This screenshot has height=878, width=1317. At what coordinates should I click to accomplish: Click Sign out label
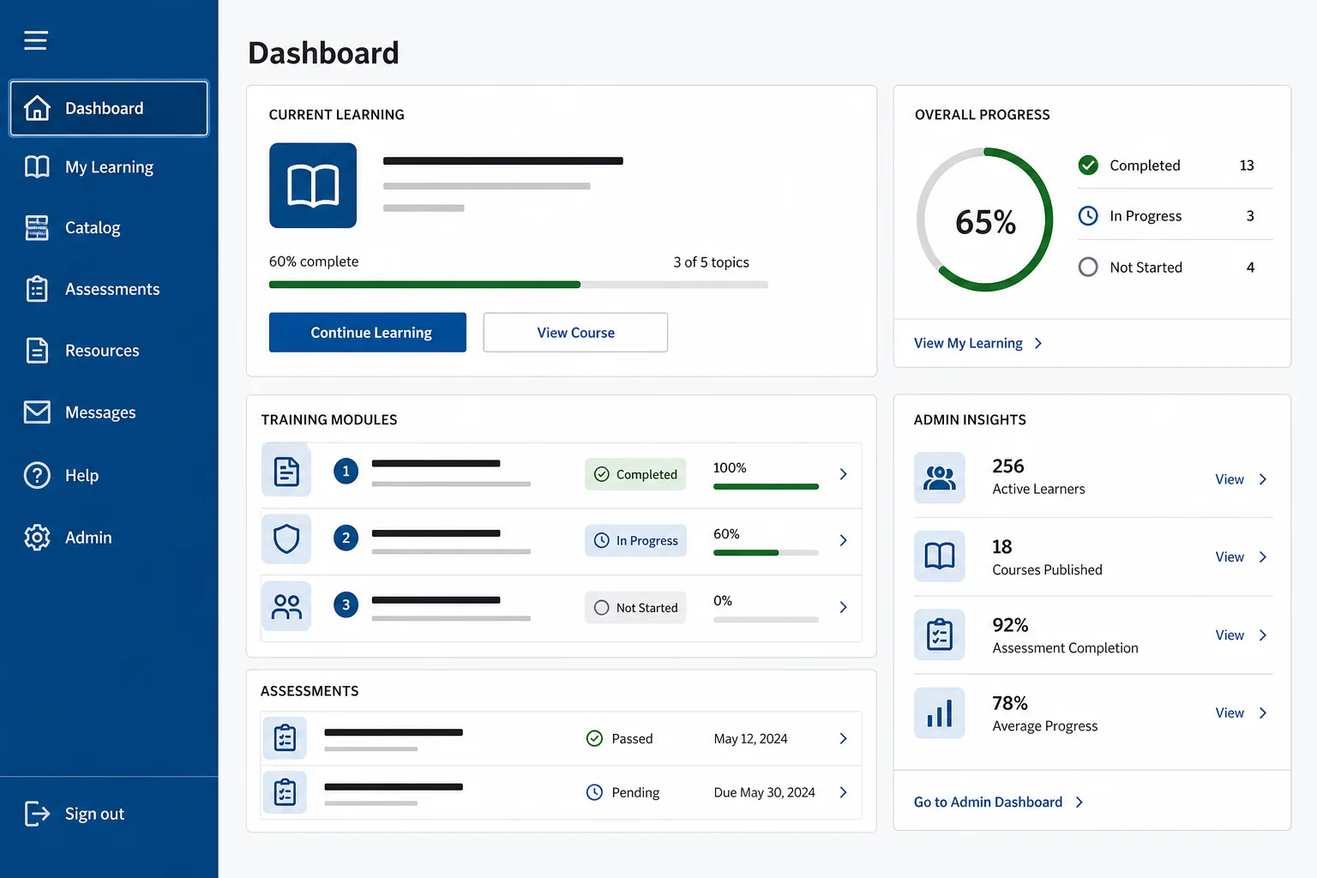[94, 814]
